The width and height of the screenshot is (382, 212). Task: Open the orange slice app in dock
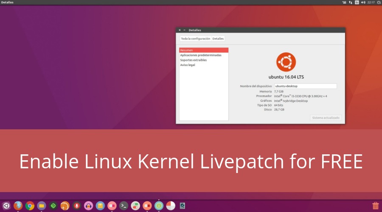click(x=65, y=206)
